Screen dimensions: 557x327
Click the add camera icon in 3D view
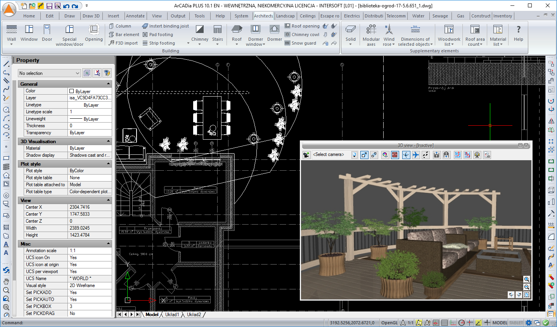coord(306,155)
